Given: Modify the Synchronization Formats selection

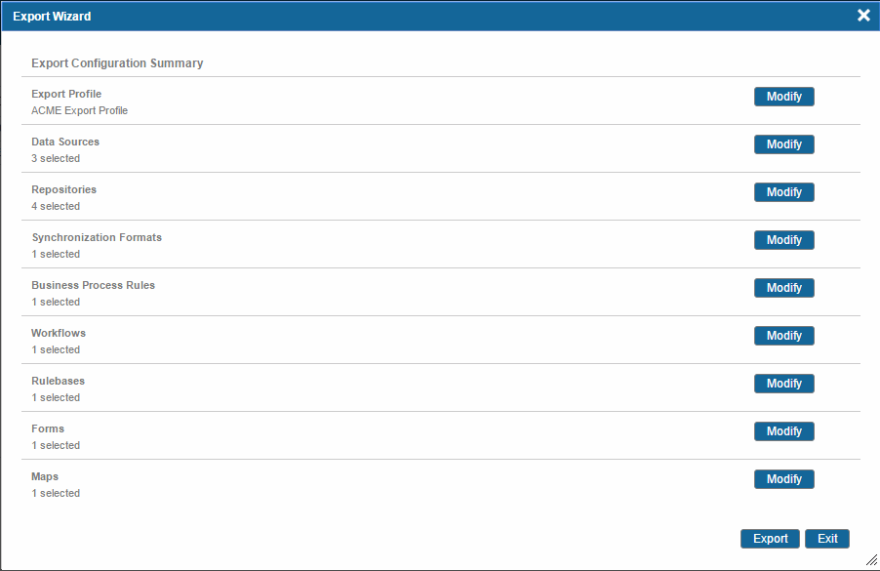Looking at the screenshot, I should tap(784, 240).
